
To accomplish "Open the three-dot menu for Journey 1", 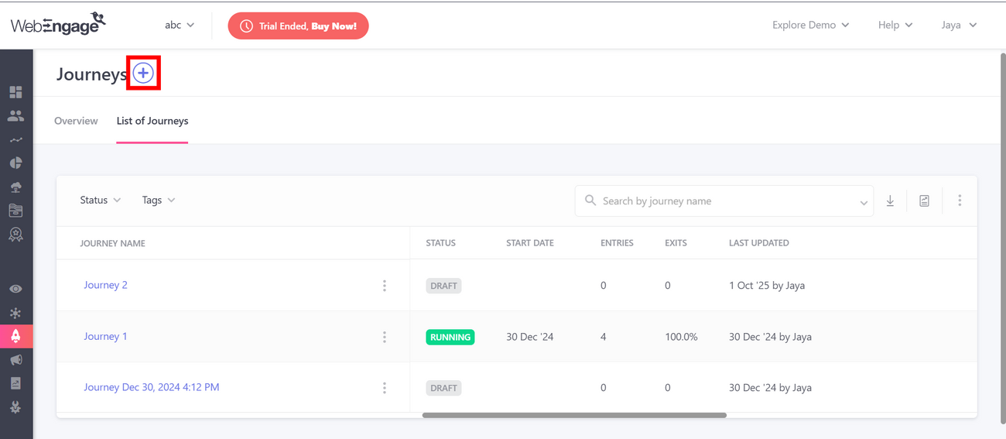I will (x=384, y=337).
